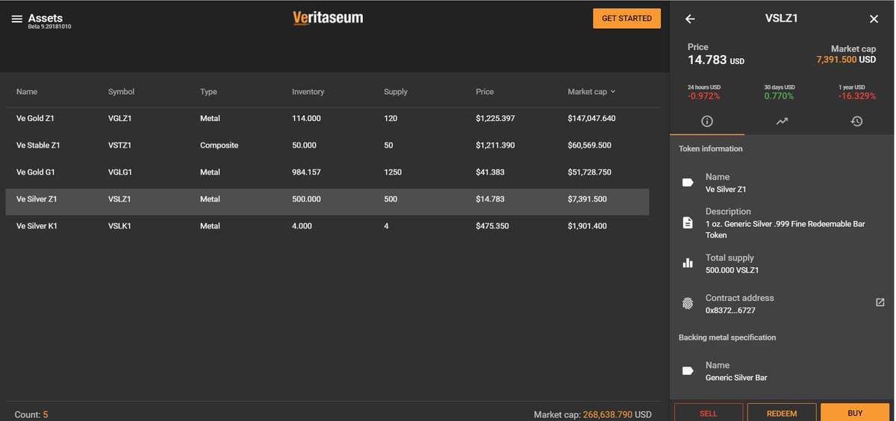The height and width of the screenshot is (421, 896).
Task: Select the Ve Gold Z1 row
Action: pos(327,118)
